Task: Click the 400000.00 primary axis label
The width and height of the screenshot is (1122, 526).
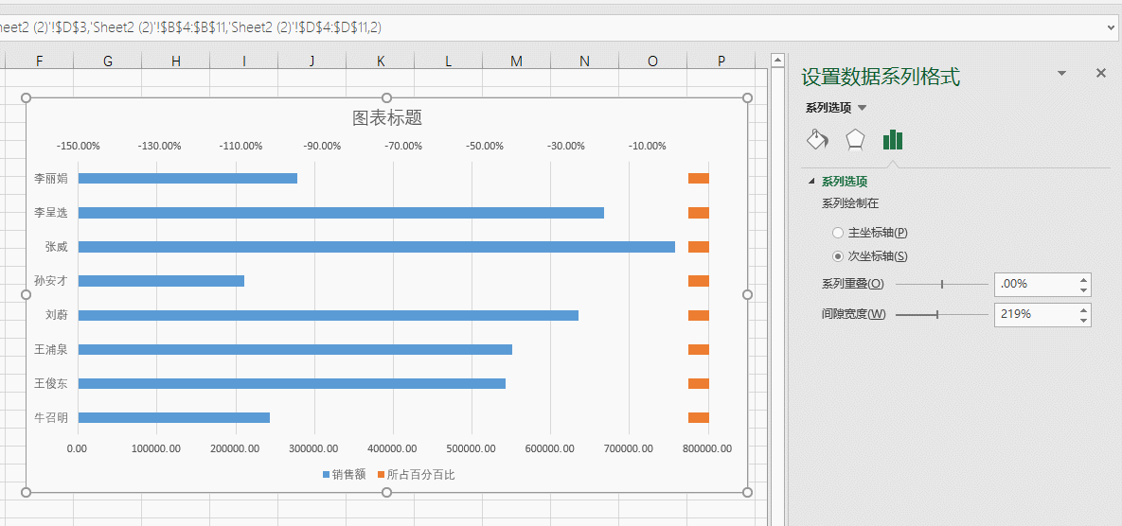Action: pos(393,448)
